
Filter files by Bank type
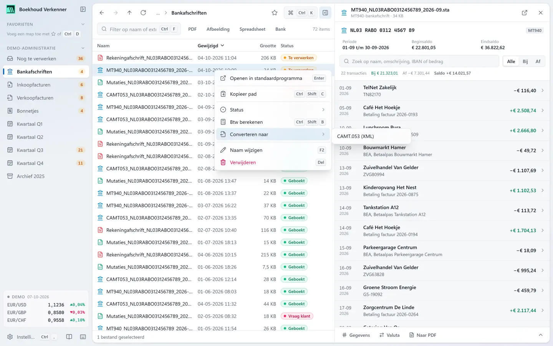(280, 29)
